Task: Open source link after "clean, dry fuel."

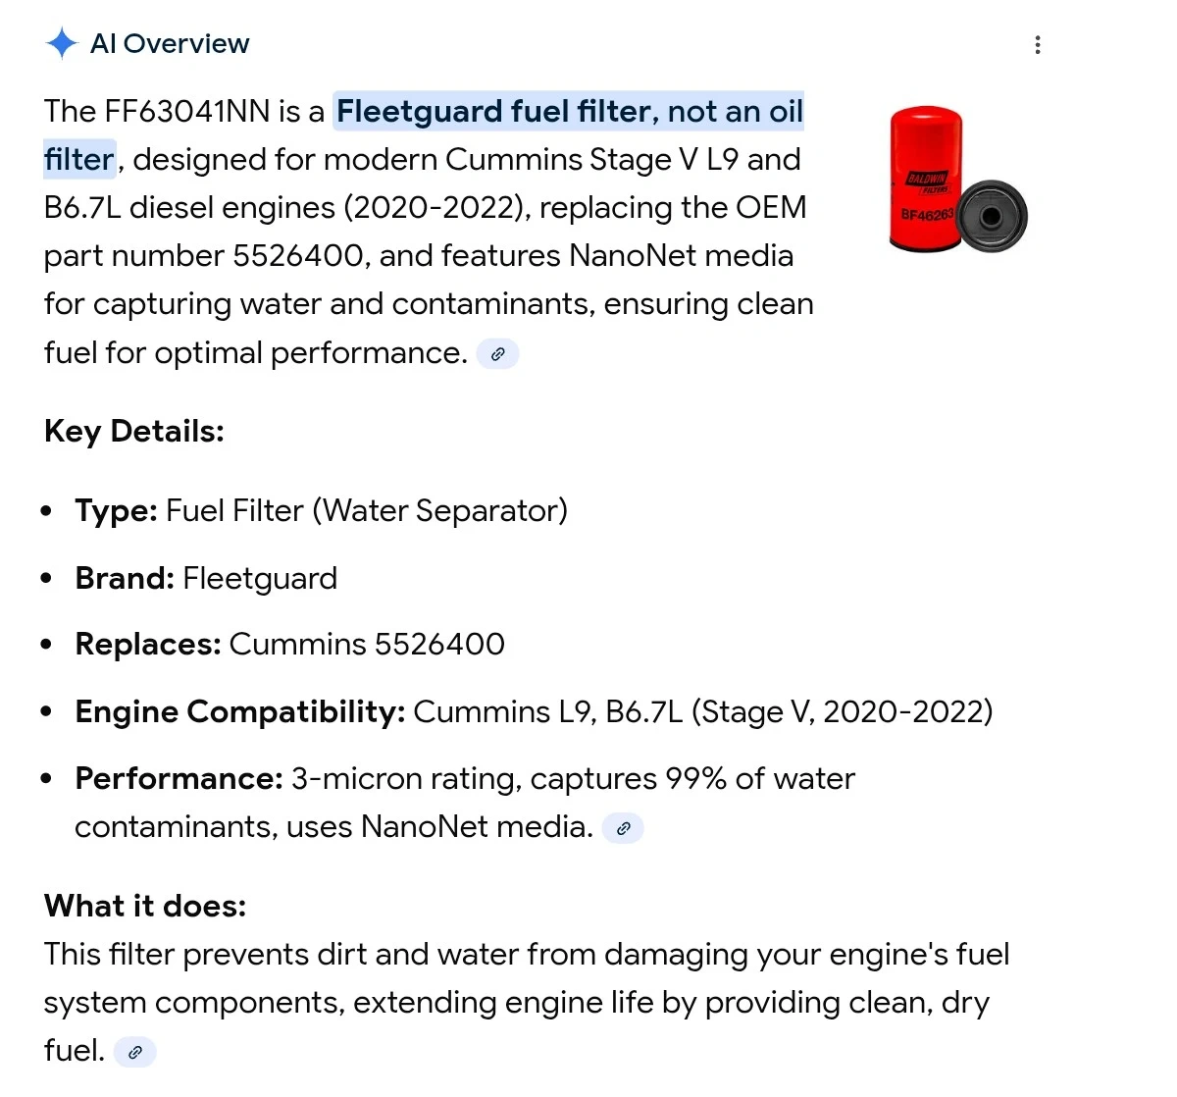Action: click(135, 1052)
